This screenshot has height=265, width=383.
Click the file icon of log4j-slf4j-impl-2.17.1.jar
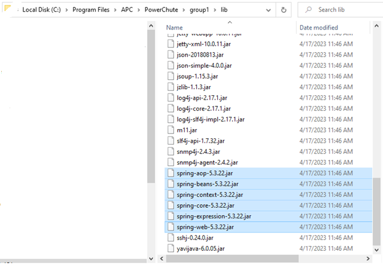pos(171,119)
